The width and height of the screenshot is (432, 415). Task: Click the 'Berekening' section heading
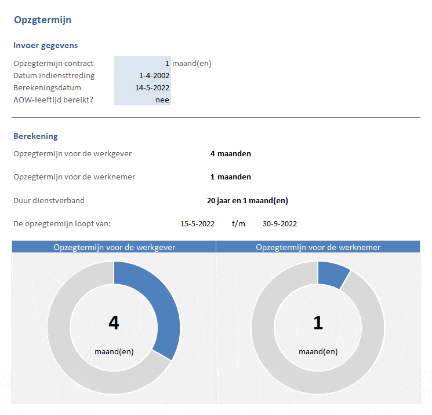coord(35,136)
